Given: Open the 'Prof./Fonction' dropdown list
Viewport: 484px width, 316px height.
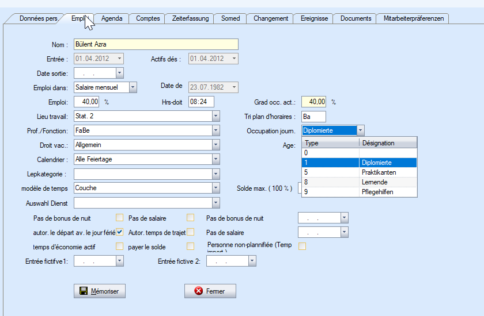Looking at the screenshot, I should (216, 131).
